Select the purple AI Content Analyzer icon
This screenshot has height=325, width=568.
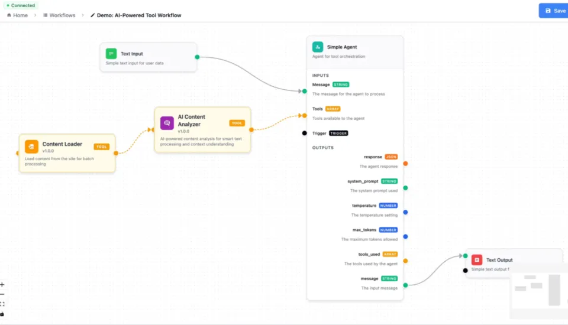(167, 123)
